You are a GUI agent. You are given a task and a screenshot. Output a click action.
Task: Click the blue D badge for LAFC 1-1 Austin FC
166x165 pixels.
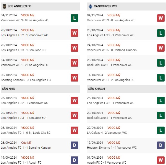(74, 160)
